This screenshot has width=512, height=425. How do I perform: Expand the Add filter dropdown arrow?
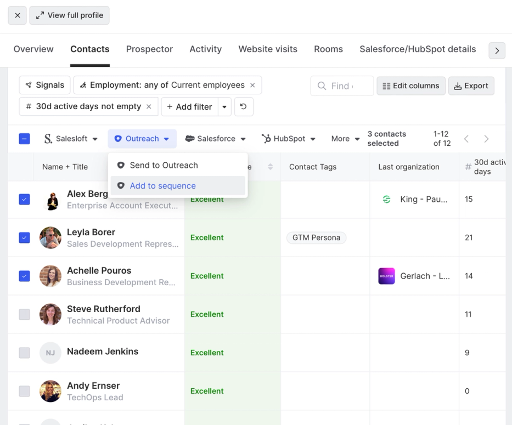pyautogui.click(x=224, y=107)
